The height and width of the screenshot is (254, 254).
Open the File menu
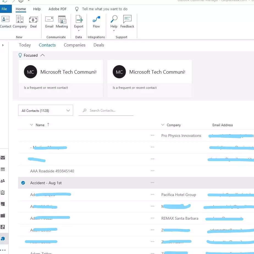coord(5,9)
